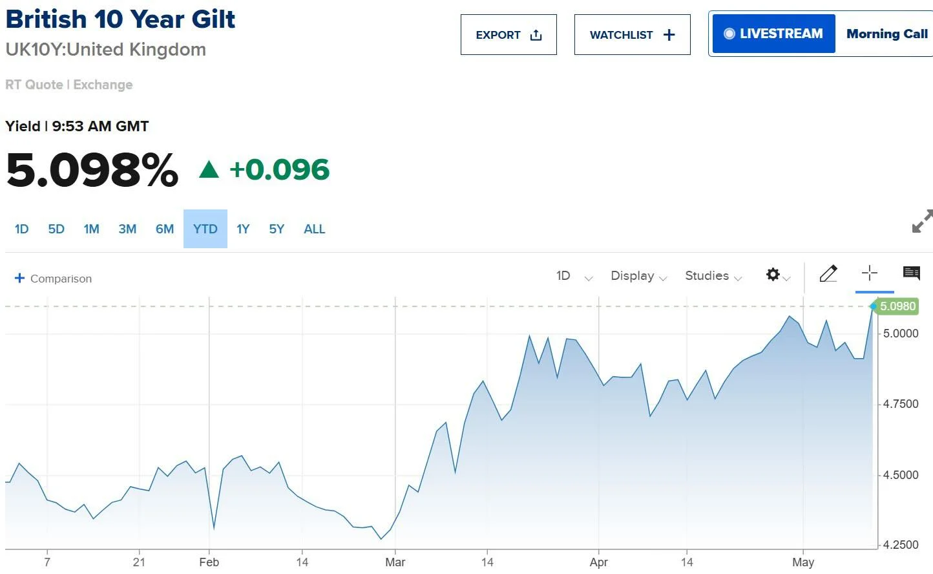The width and height of the screenshot is (933, 574).
Task: Switch to the 1M range
Action: click(x=91, y=229)
